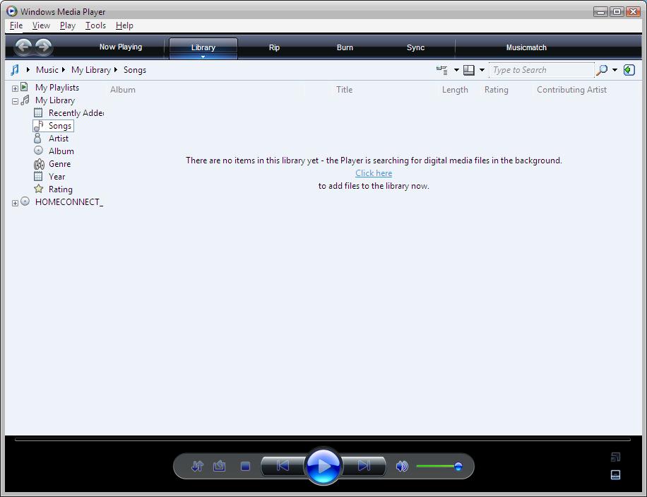Open breadcrumb arrow after My Library
Viewport: 647px width, 497px height.
[116, 70]
